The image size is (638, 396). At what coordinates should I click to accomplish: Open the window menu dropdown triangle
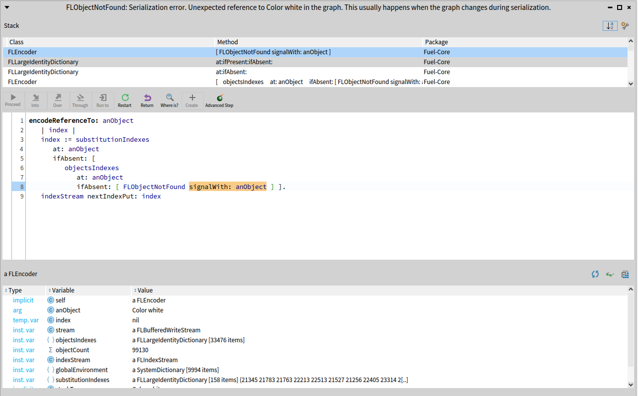pos(6,7)
